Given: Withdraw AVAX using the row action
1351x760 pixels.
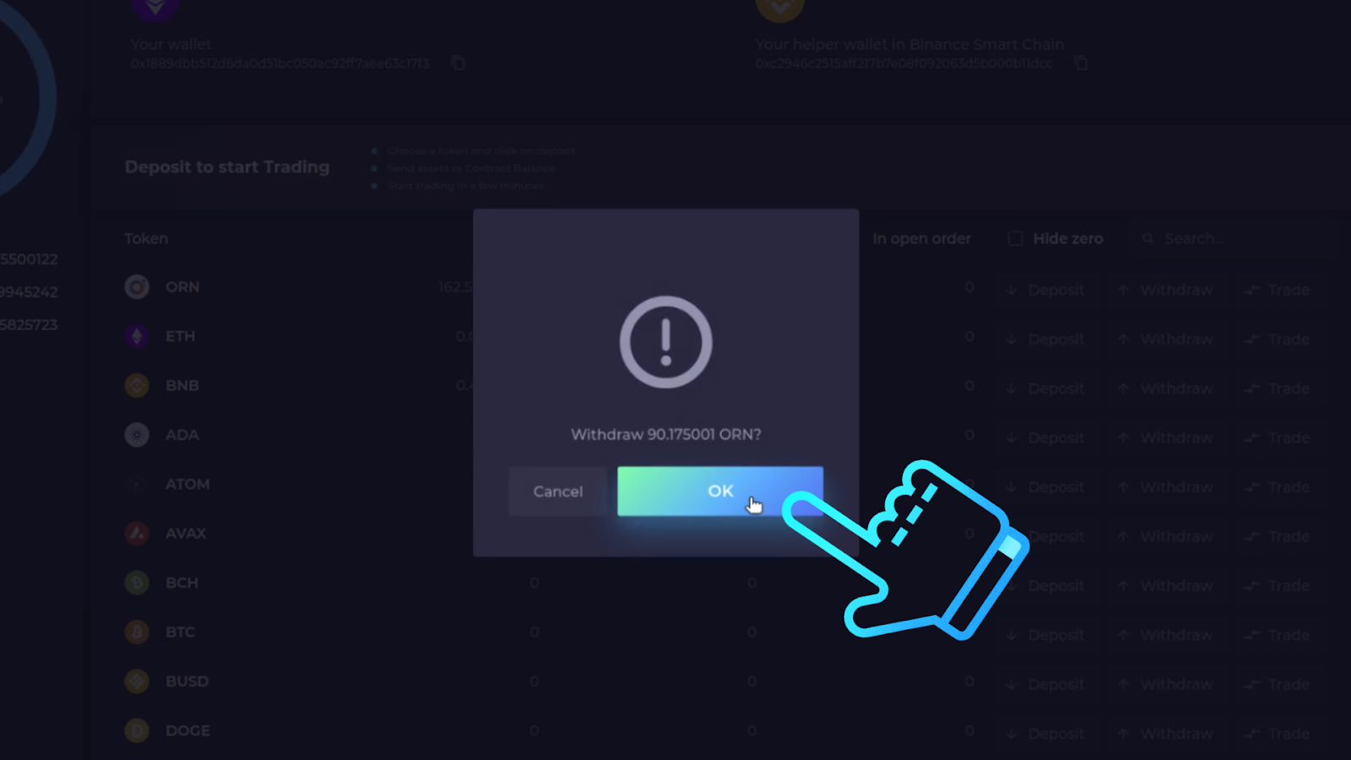Looking at the screenshot, I should click(1165, 536).
